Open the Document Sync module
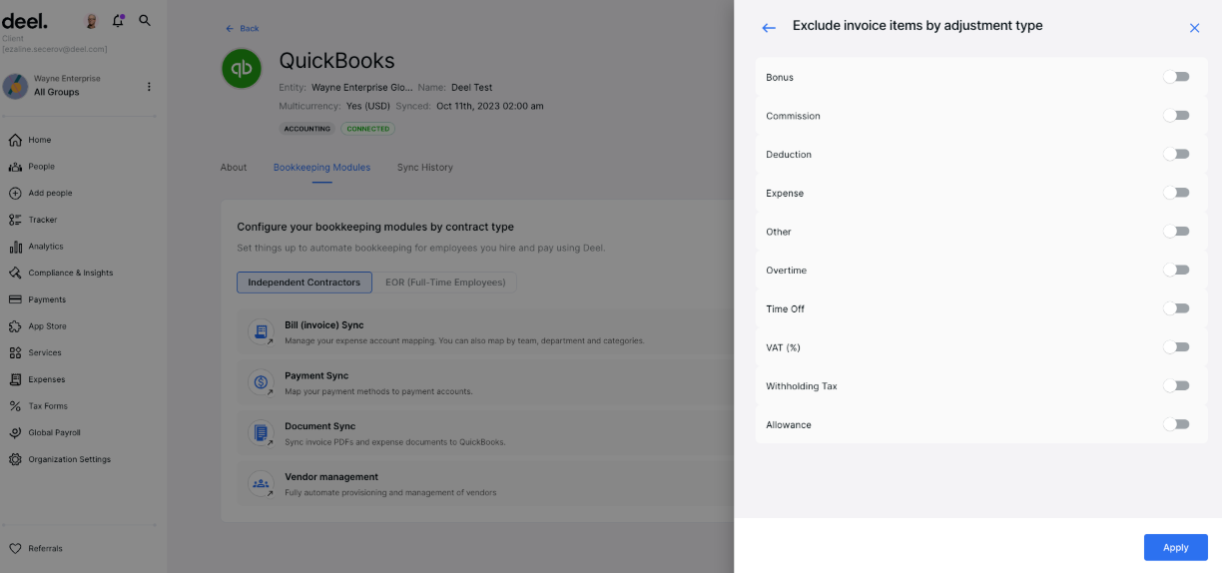Screen dimensions: 1222x573 point(484,433)
